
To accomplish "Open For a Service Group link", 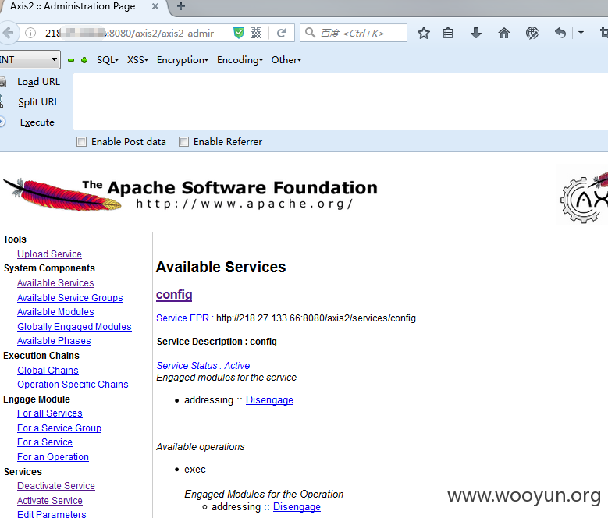I will (x=59, y=428).
